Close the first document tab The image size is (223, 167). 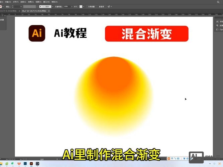[19, 11]
